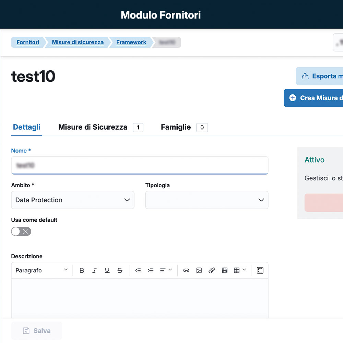Insert a hyperlink via the link icon
The height and width of the screenshot is (343, 343).
pyautogui.click(x=186, y=271)
